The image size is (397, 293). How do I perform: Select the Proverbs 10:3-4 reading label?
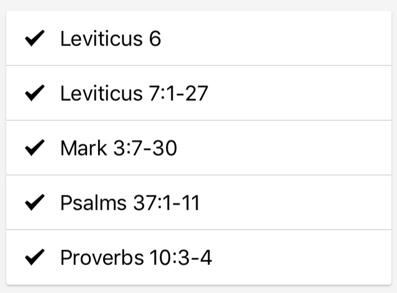point(136,258)
